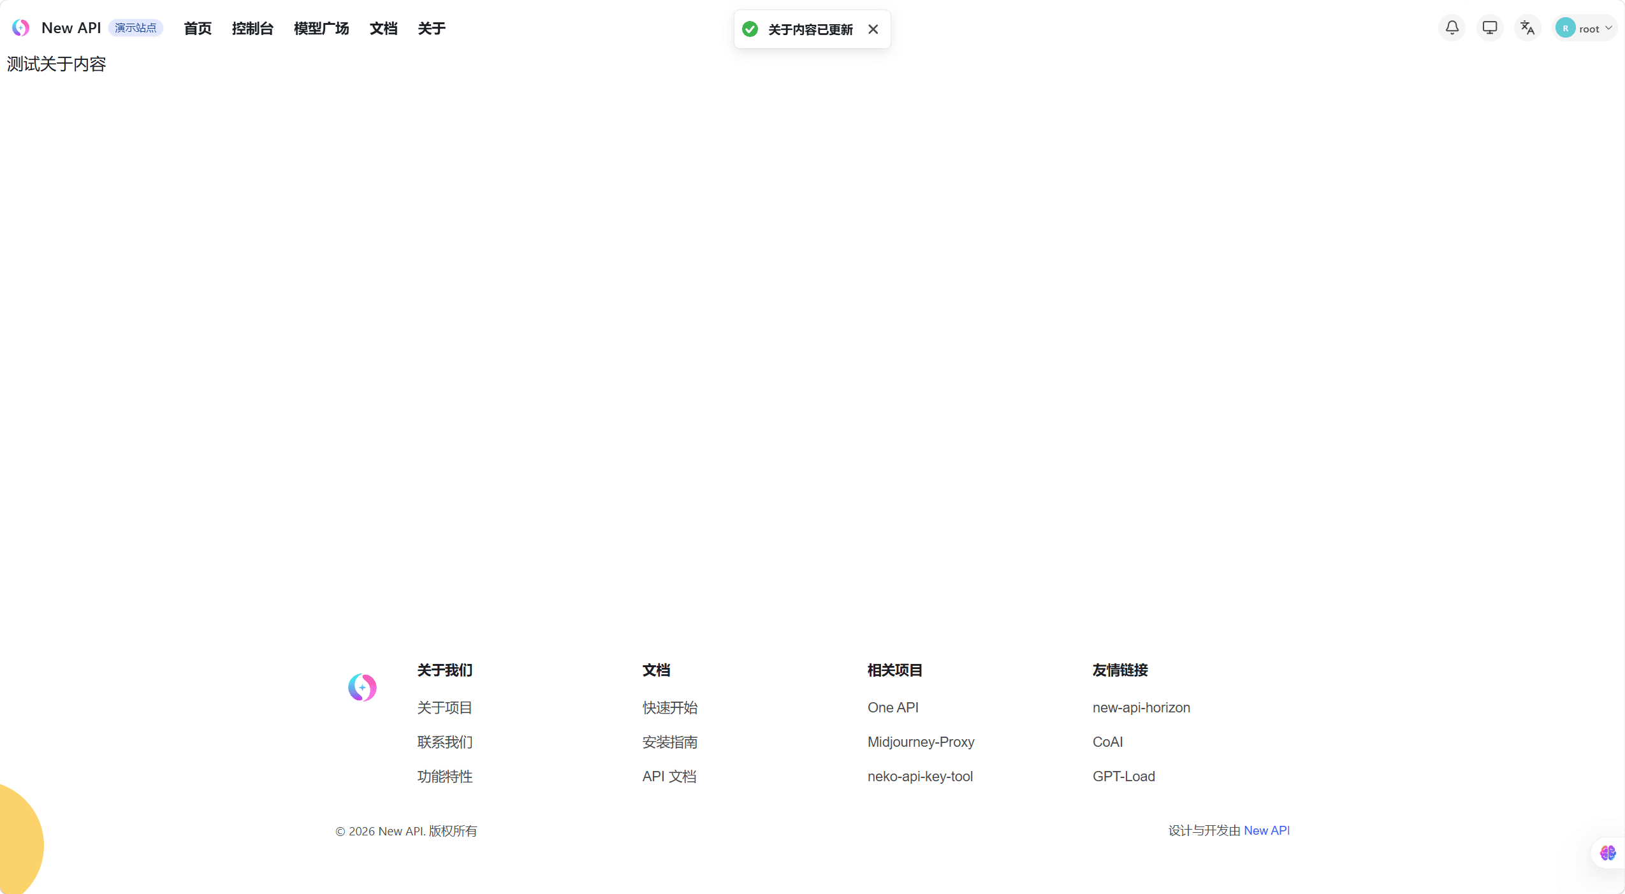Click the 关于项目 footer link
The height and width of the screenshot is (894, 1625).
444,707
